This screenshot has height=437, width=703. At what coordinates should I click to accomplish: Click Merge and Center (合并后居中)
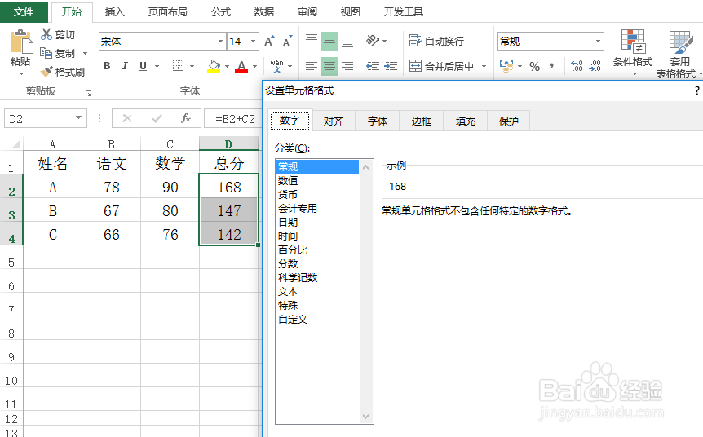click(441, 66)
